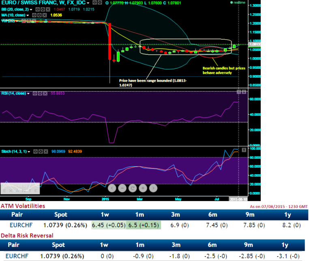
Task: Click BB value 1.0467
Action: click(59, 9)
